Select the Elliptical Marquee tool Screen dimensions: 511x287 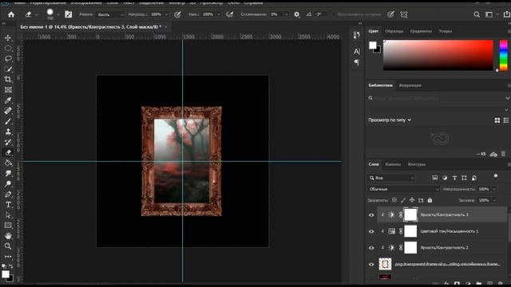(x=8, y=49)
